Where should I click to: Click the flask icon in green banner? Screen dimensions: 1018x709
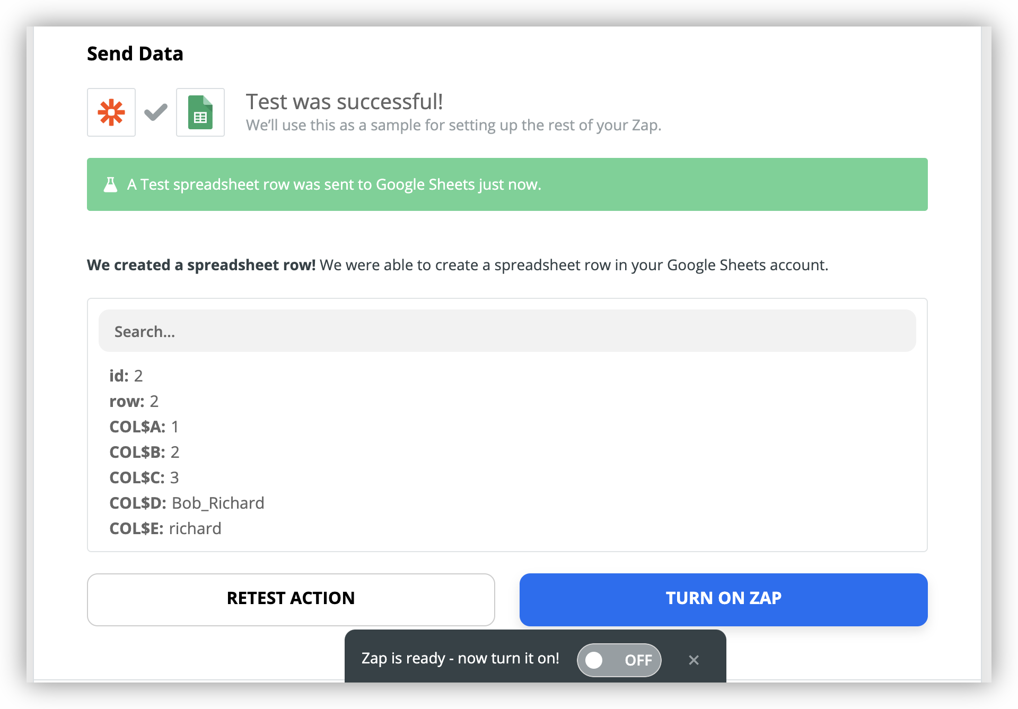point(110,184)
